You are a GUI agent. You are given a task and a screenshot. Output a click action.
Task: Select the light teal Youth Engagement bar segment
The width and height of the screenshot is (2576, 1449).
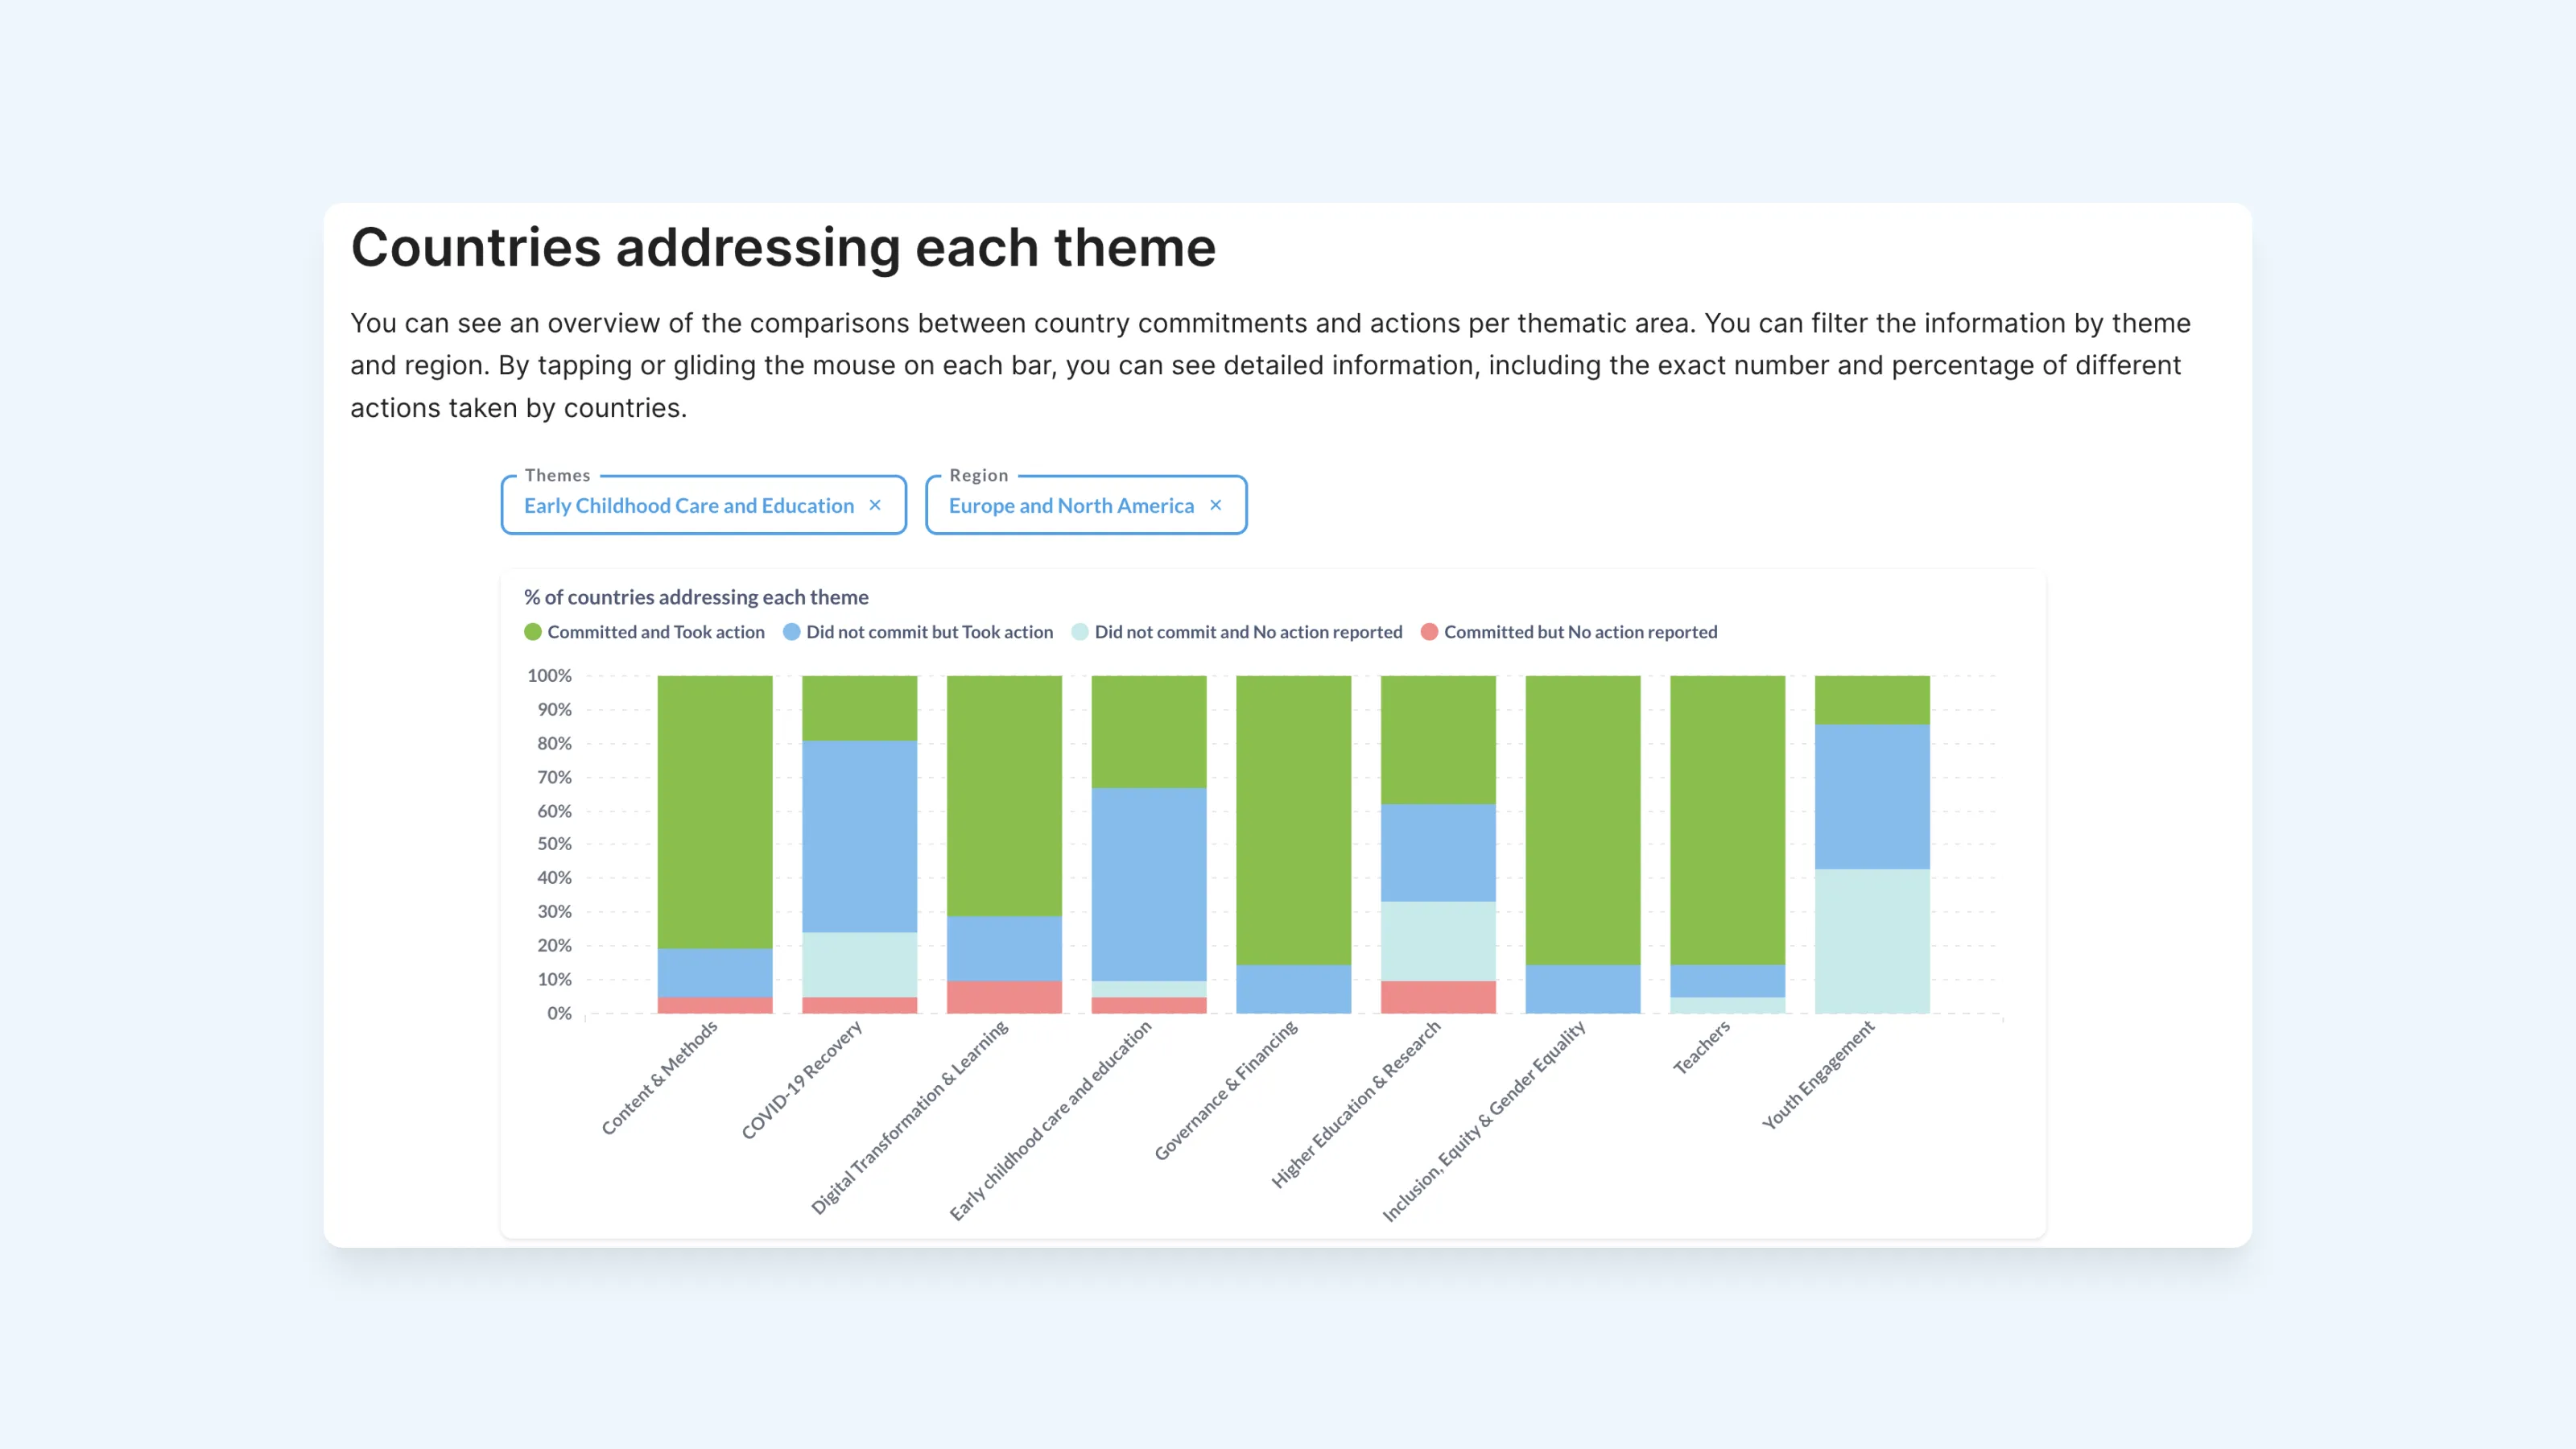click(1872, 941)
